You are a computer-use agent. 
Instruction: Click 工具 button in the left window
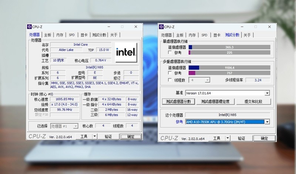(x=84, y=136)
